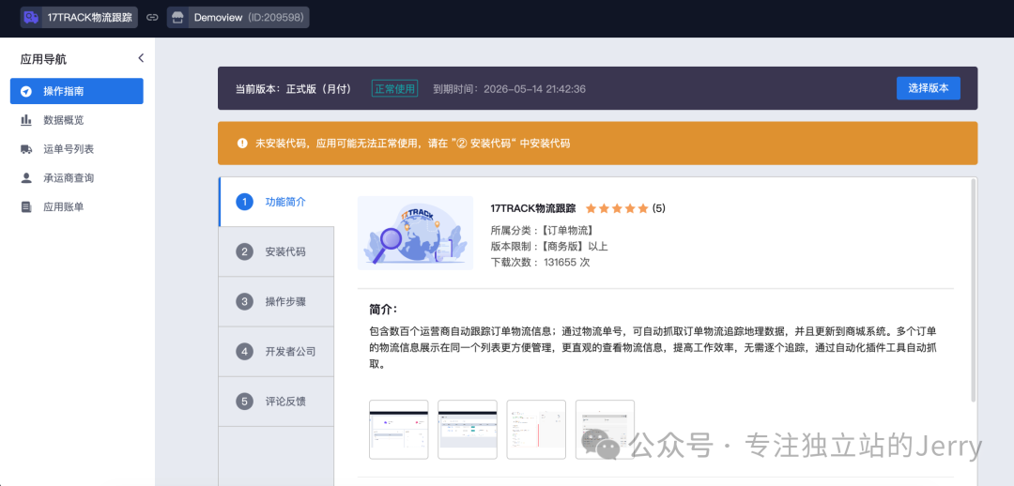Click the 承运商查询 person icon
1014x486 pixels.
pos(26,177)
